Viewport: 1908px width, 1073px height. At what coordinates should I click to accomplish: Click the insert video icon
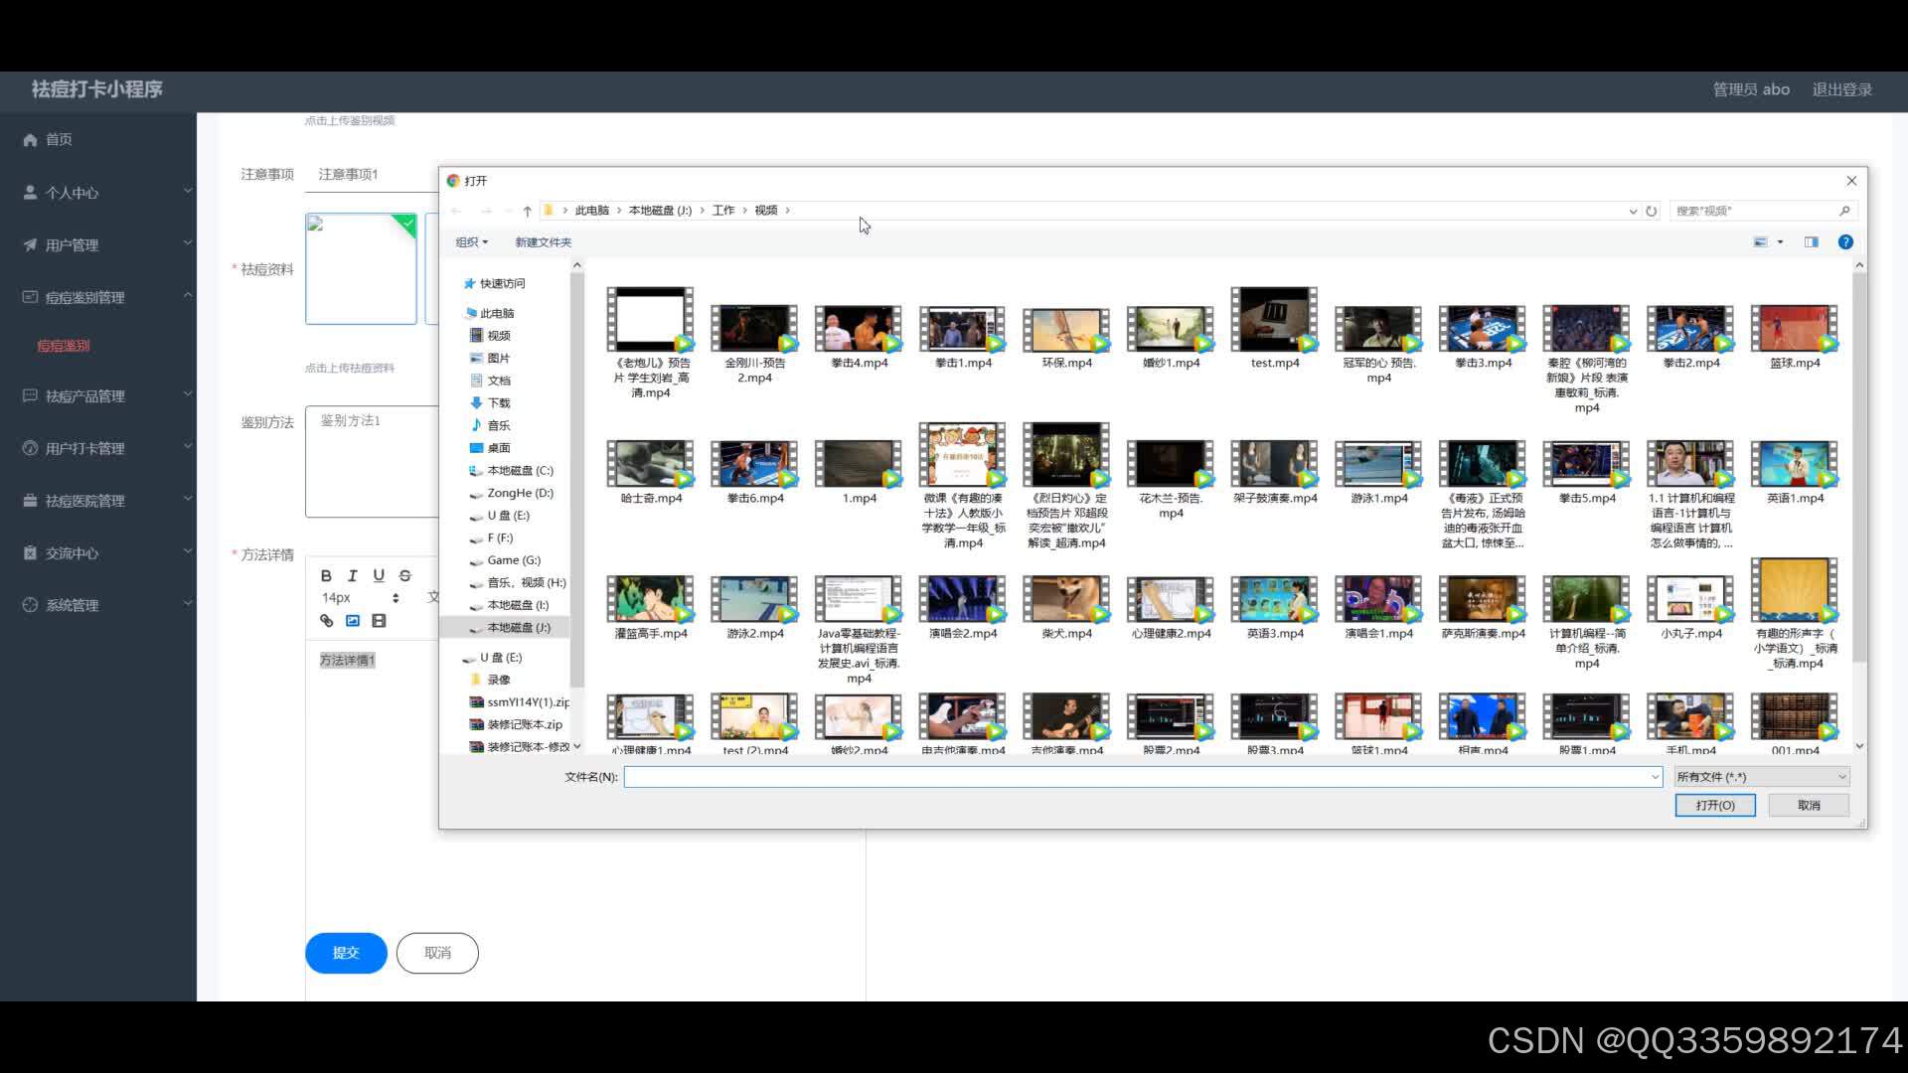[379, 621]
